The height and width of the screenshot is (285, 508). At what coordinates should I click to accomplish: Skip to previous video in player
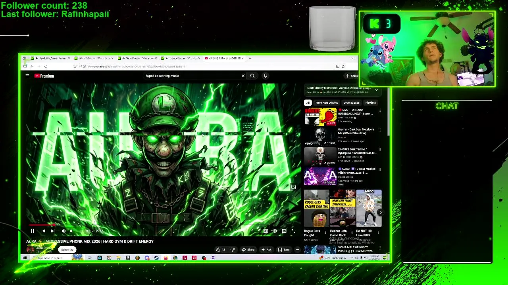click(43, 231)
